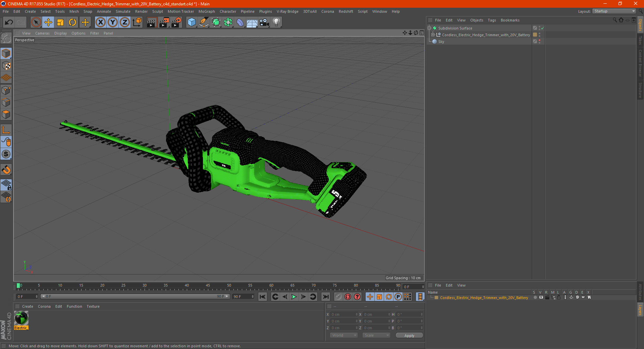
Task: Click the X position coordinate field
Action: click(344, 314)
